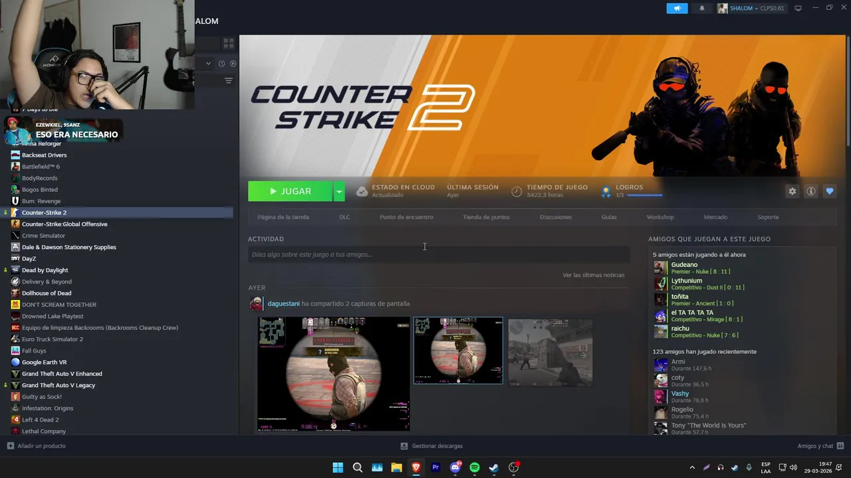Show hidden system tray icons chevron

click(x=692, y=467)
